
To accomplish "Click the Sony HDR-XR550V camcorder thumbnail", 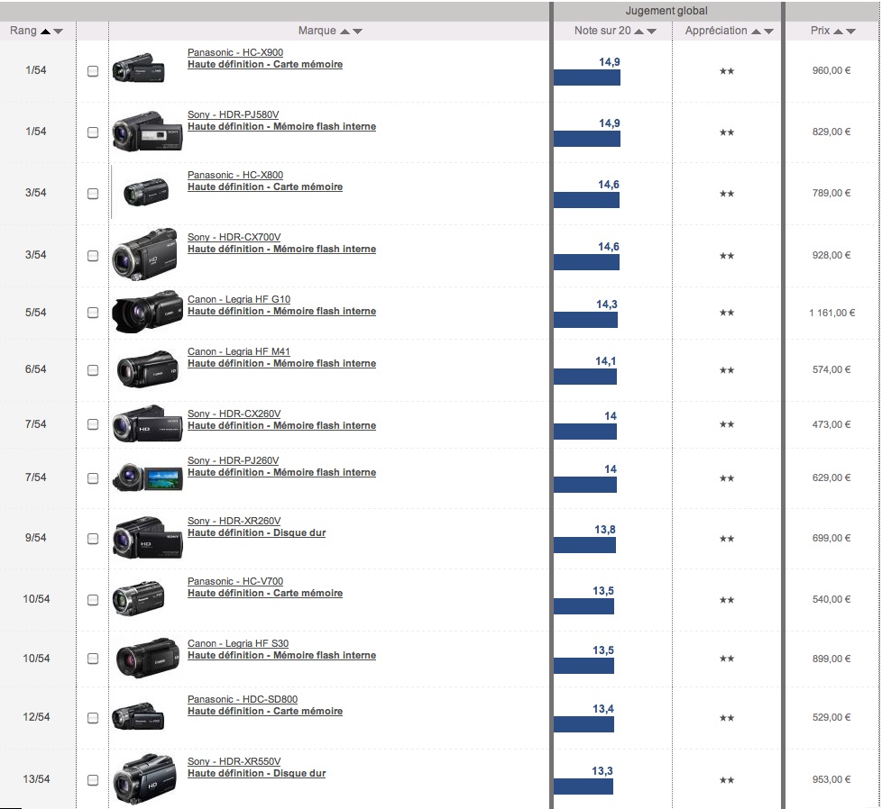I will [144, 779].
